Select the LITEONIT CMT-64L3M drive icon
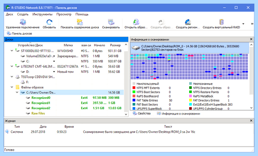This screenshot has width=258, height=156. pos(17,66)
